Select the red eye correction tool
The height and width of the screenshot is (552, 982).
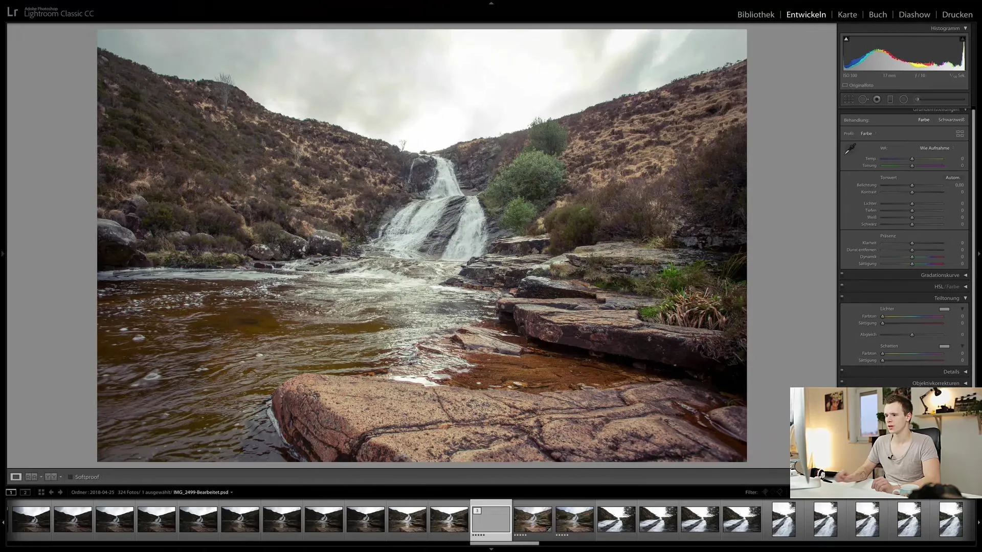click(877, 100)
